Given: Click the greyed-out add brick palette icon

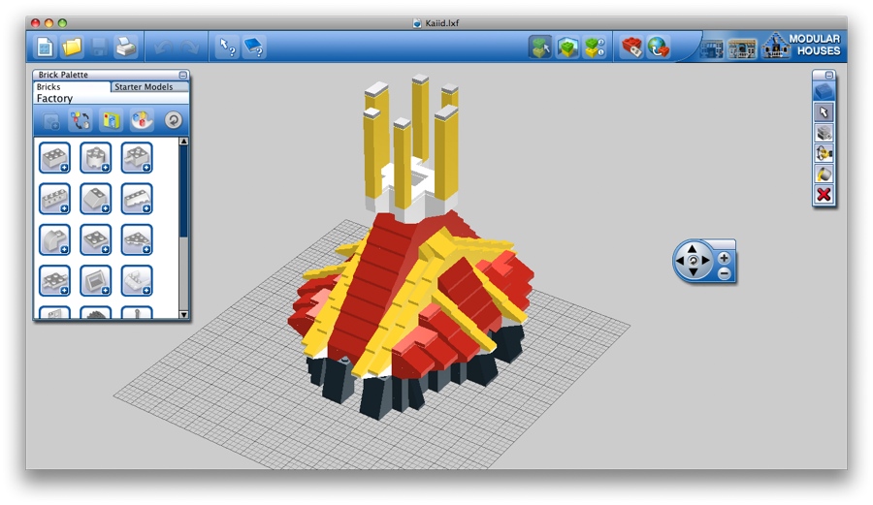Looking at the screenshot, I should (51, 121).
